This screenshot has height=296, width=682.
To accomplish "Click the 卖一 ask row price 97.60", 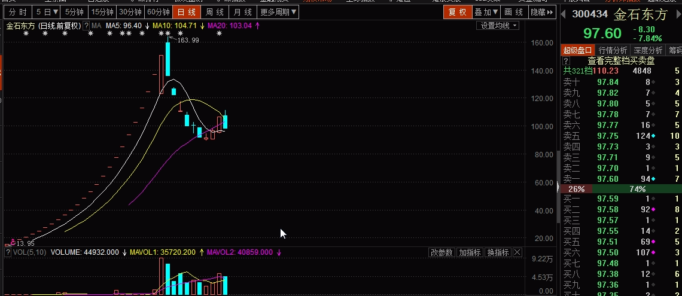I will click(608, 179).
